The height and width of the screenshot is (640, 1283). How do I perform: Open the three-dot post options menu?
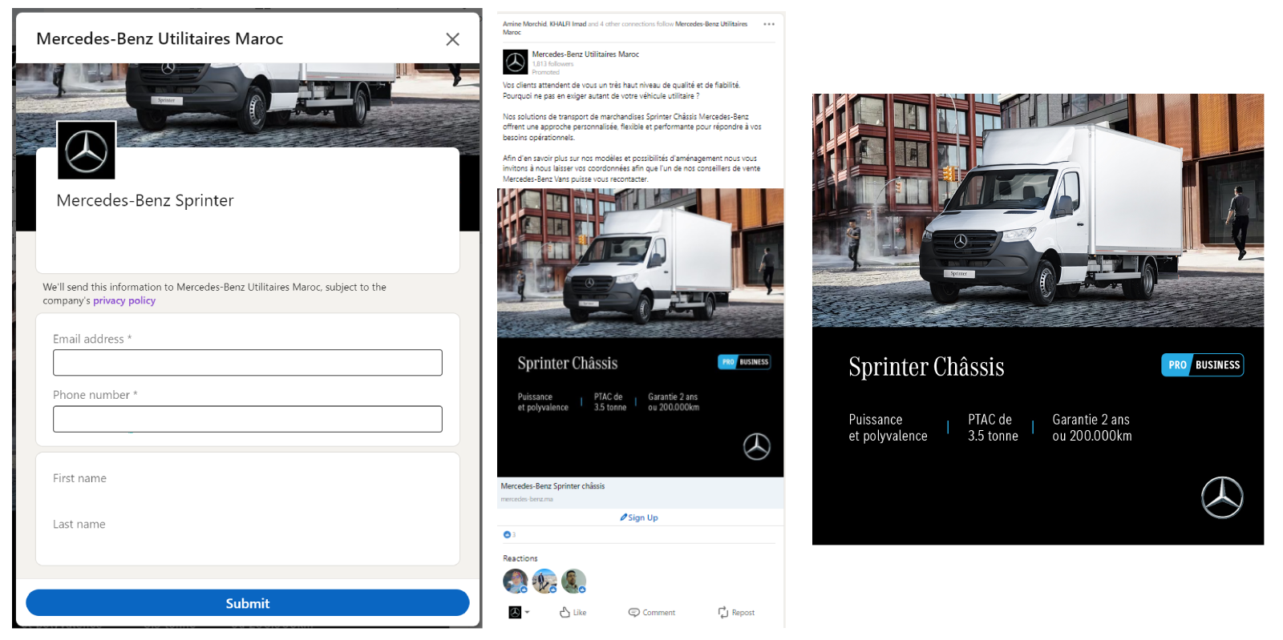[x=769, y=24]
